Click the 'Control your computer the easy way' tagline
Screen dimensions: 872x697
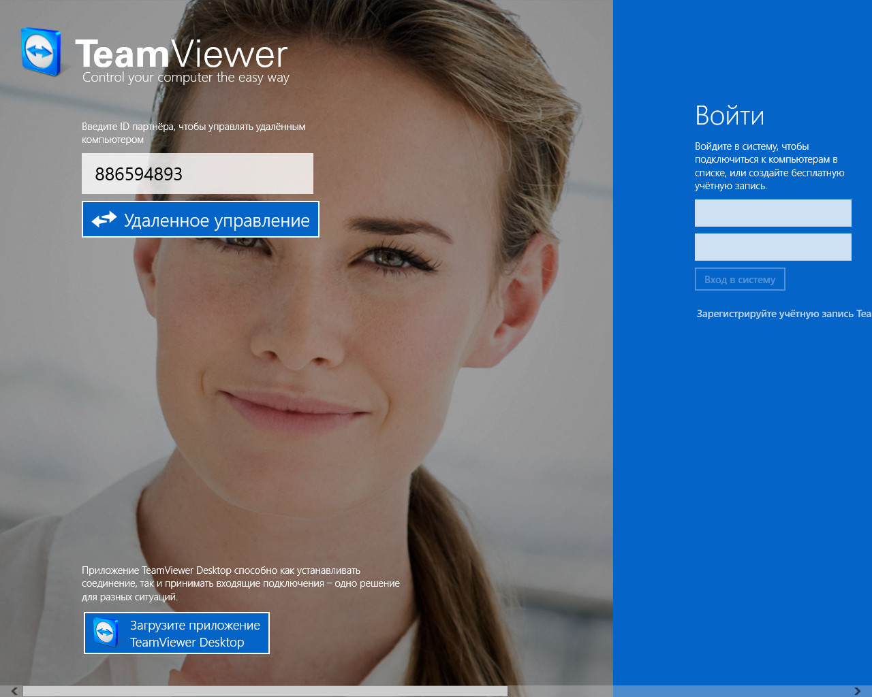click(186, 78)
